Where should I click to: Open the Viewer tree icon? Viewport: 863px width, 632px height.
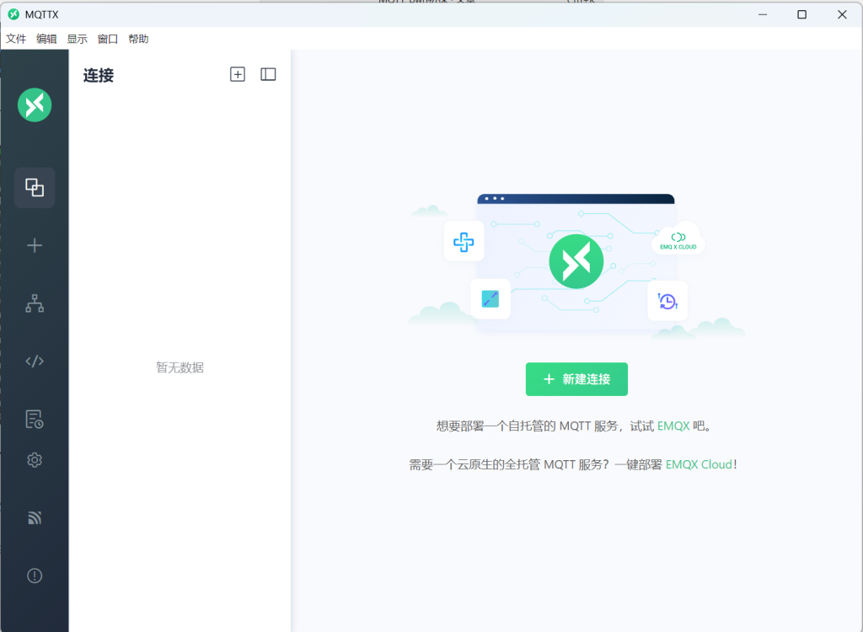pyautogui.click(x=35, y=303)
